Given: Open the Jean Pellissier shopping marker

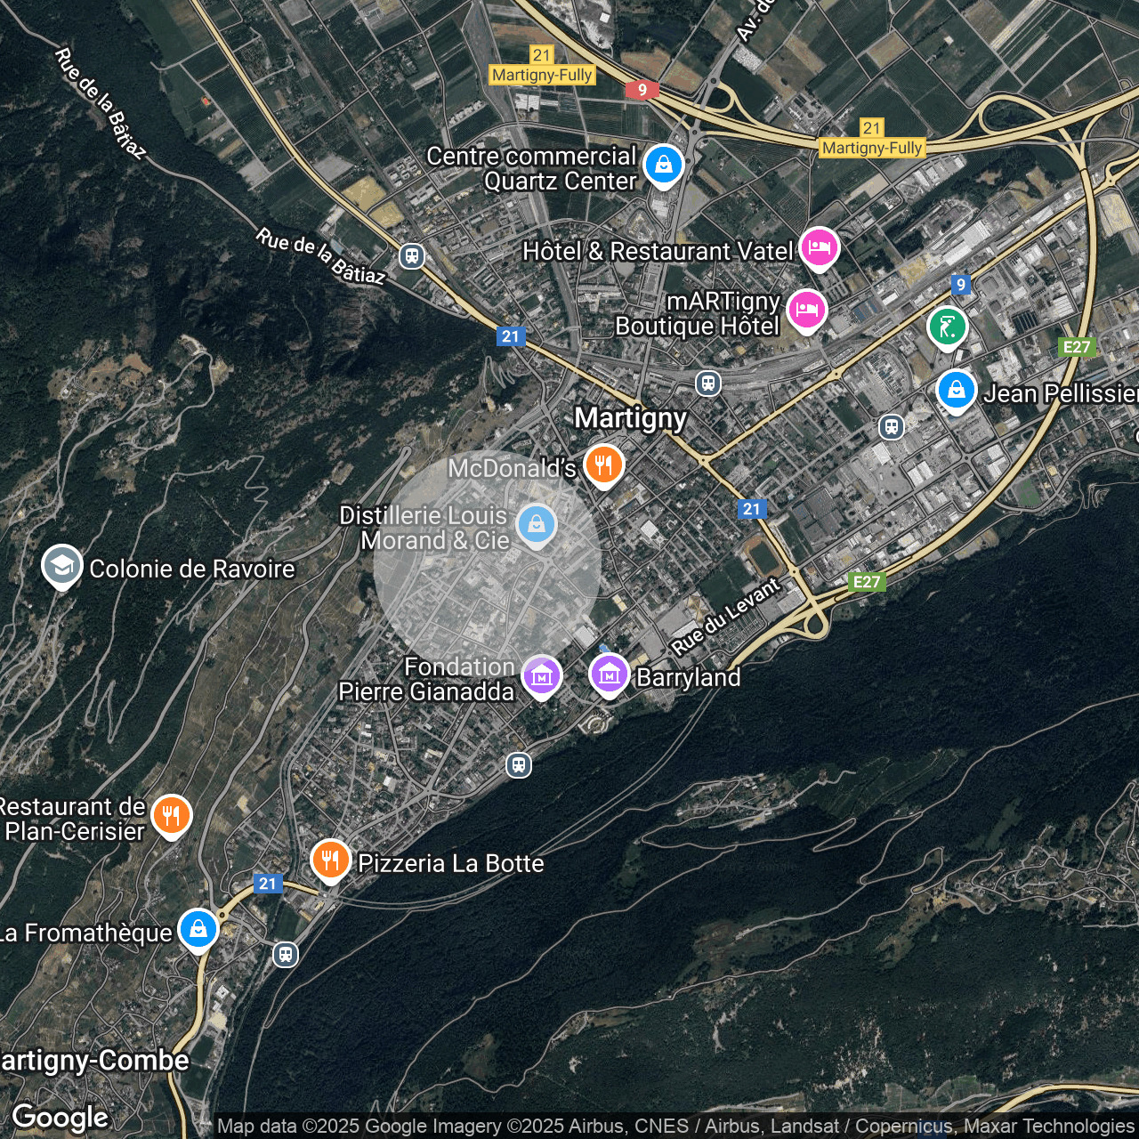Looking at the screenshot, I should [956, 389].
